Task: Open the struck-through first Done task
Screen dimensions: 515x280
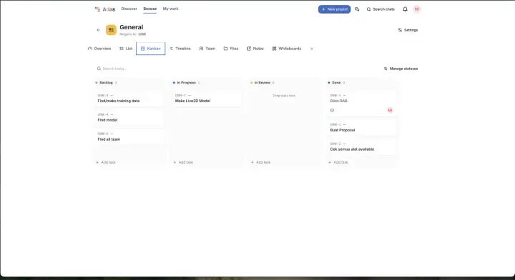Action: [x=362, y=104]
